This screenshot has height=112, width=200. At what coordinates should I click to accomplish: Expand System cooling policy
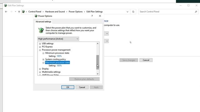click(43, 59)
